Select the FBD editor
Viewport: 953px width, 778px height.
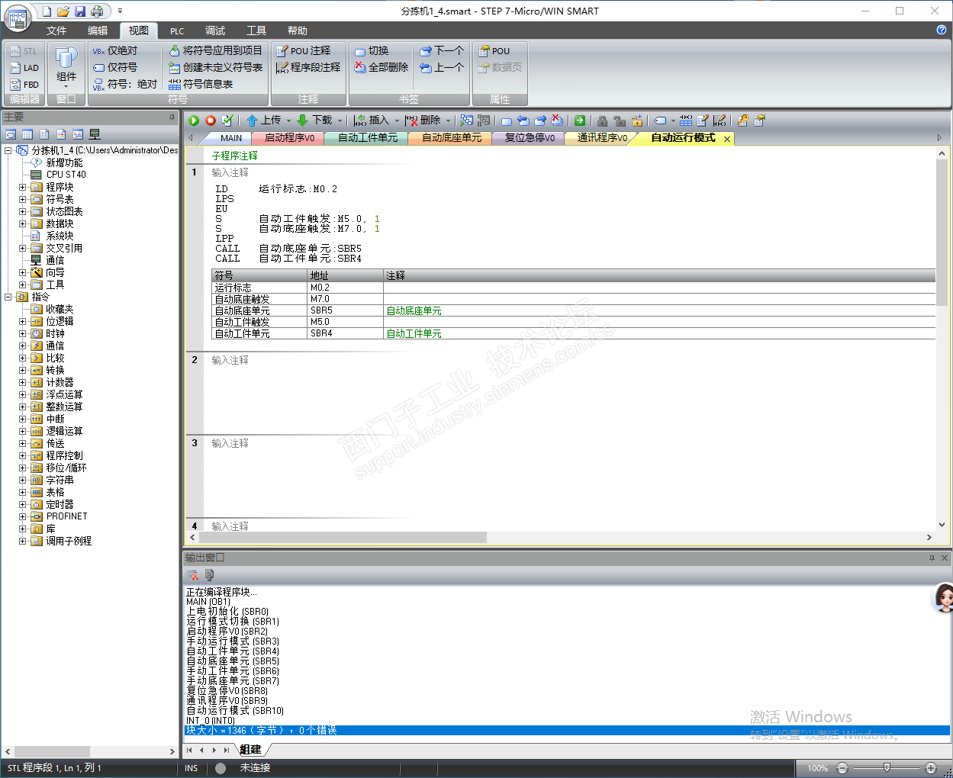[x=25, y=85]
